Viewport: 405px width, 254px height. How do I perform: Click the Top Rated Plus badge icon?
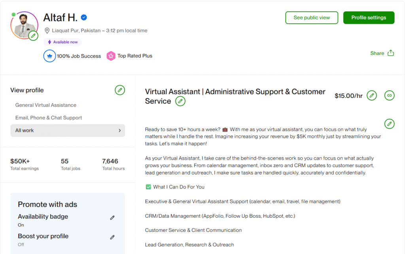pos(111,56)
